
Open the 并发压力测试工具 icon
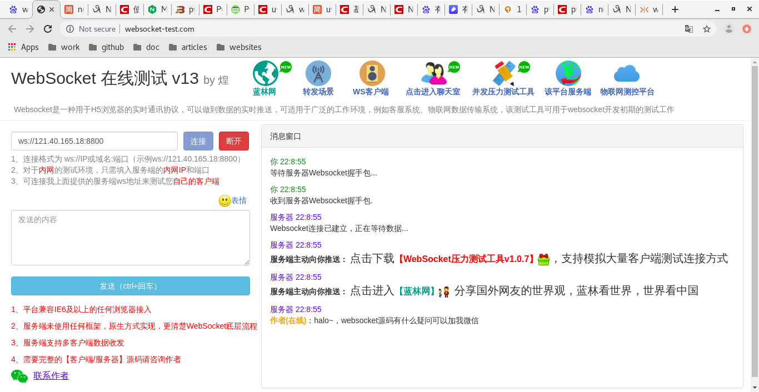pos(505,73)
